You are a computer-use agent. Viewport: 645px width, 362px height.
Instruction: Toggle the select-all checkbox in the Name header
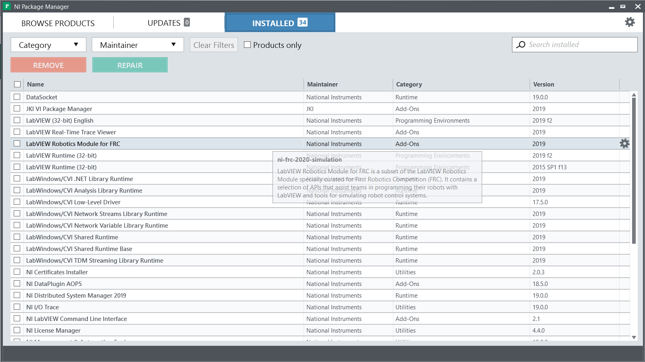(x=17, y=84)
